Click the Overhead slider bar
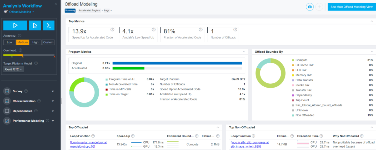The width and height of the screenshot is (376, 150). point(29,55)
